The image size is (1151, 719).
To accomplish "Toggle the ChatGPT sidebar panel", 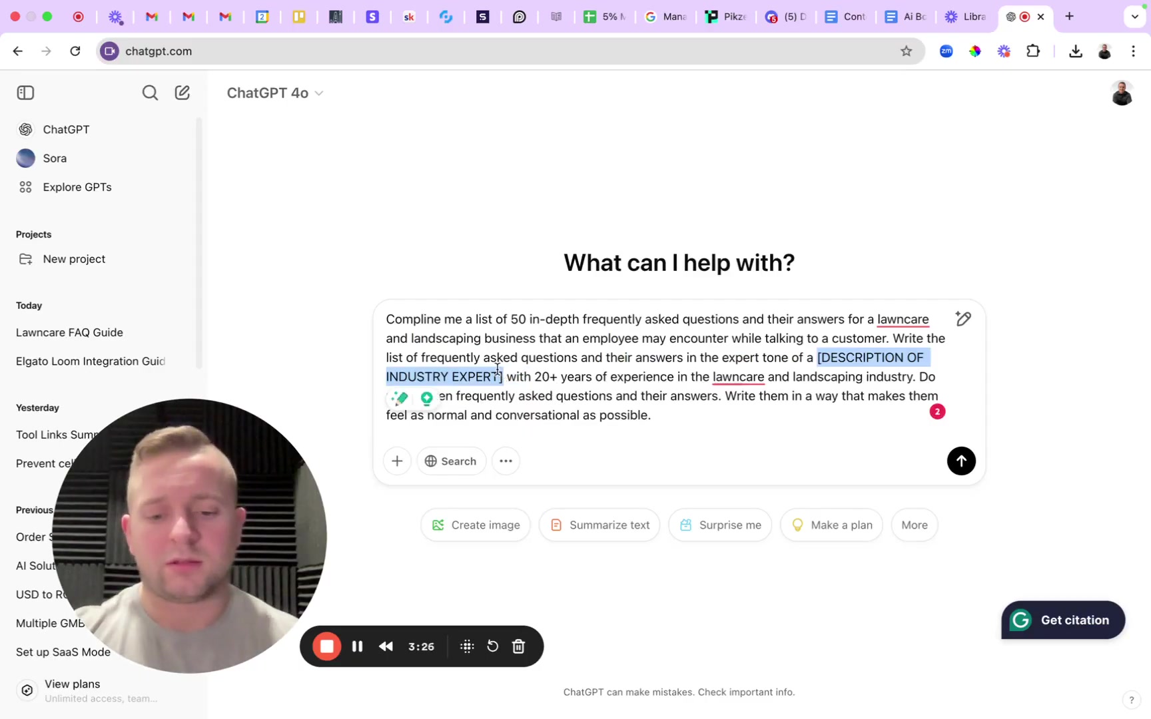I will click(x=25, y=93).
